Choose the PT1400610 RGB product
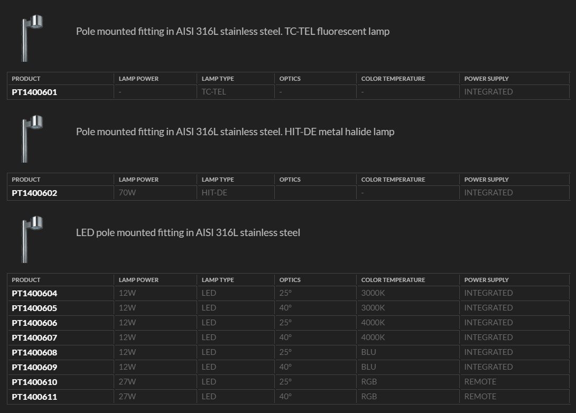Screen dimensions: 576x413 (x=34, y=382)
